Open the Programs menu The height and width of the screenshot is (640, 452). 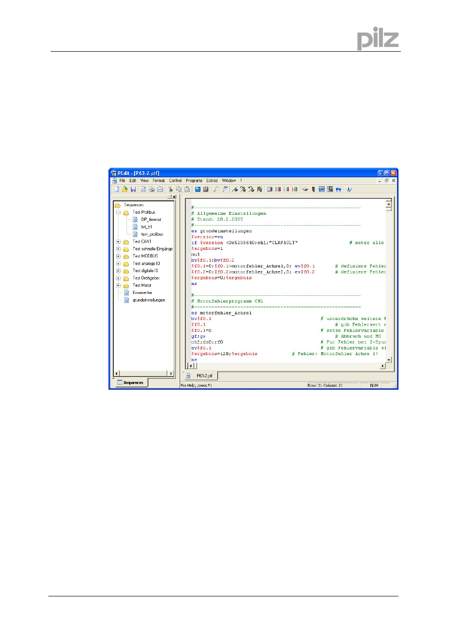point(194,181)
